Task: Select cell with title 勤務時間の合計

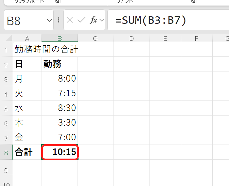Action: click(x=27, y=50)
